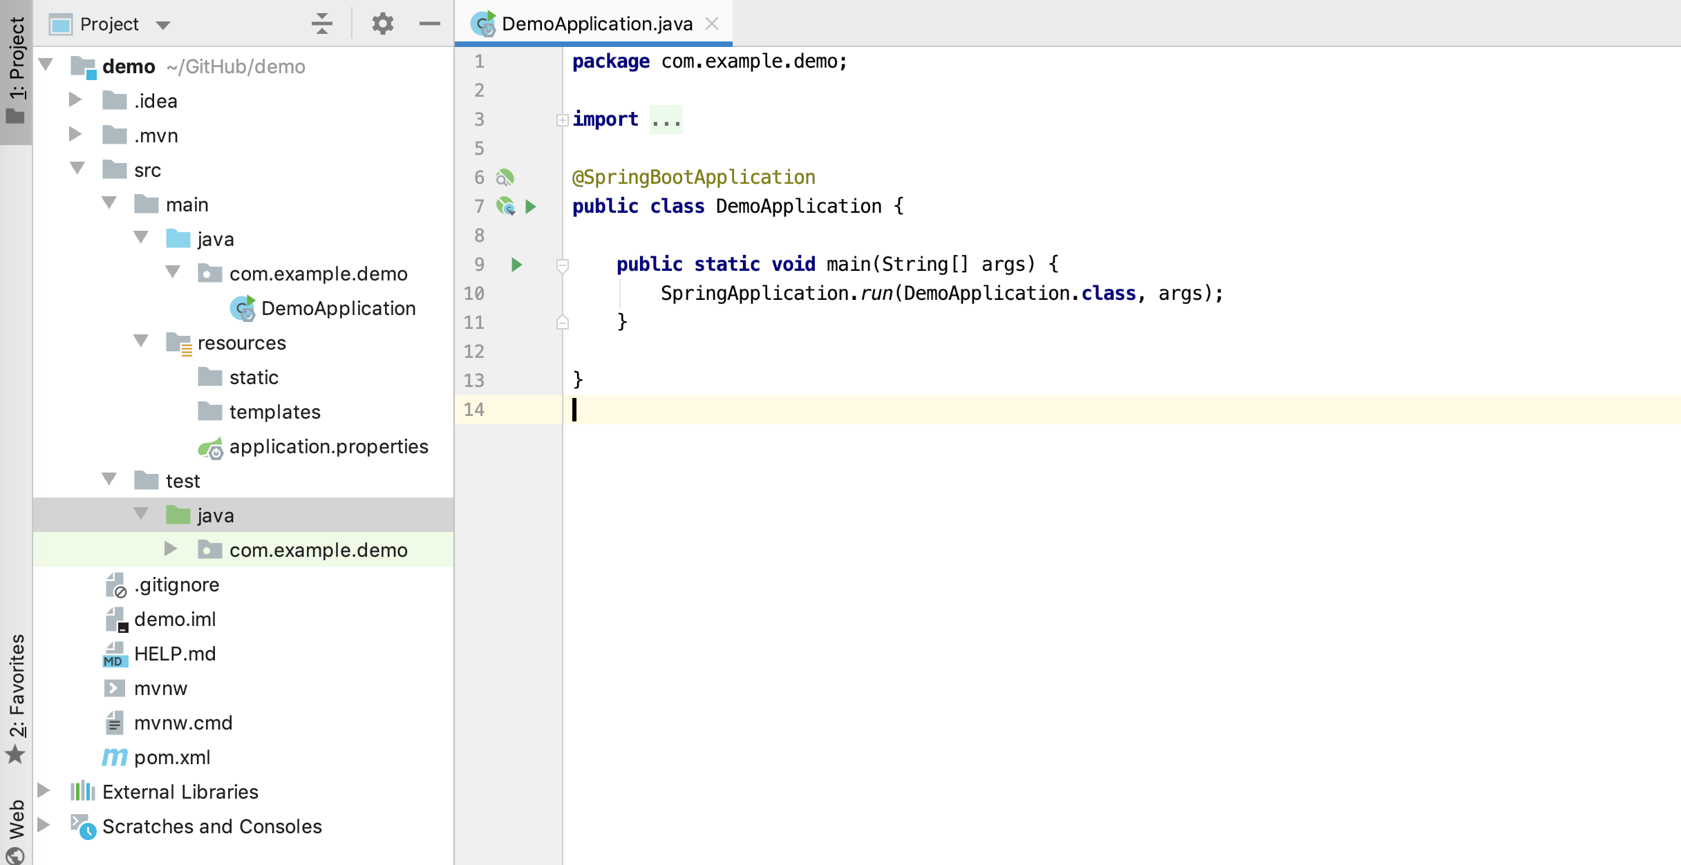Click the run arrow beside class DemoApplication
Image resolution: width=1681 pixels, height=865 pixels.
click(531, 207)
